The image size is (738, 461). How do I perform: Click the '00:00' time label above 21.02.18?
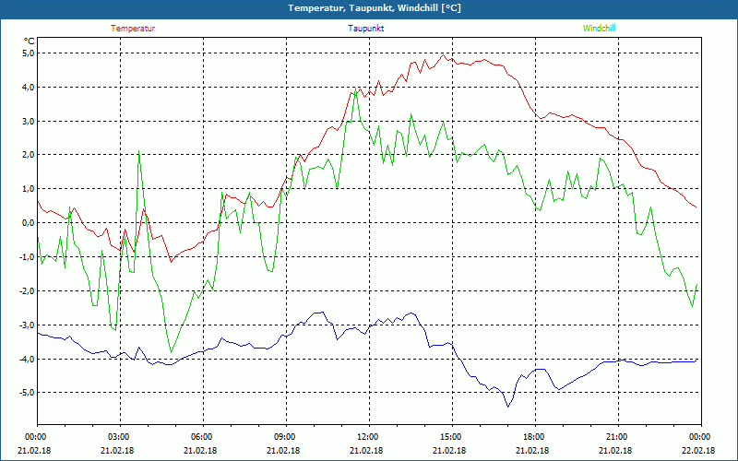click(x=34, y=437)
